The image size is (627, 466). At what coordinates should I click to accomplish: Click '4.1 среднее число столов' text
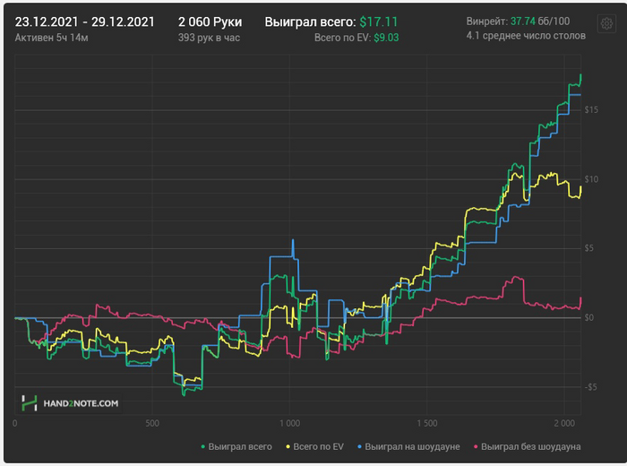point(526,36)
